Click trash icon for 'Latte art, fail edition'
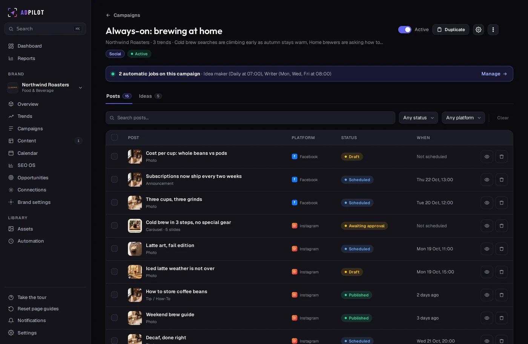This screenshot has height=344, width=528. pos(501,249)
